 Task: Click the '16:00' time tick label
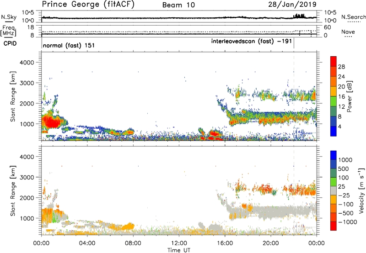tap(225, 243)
